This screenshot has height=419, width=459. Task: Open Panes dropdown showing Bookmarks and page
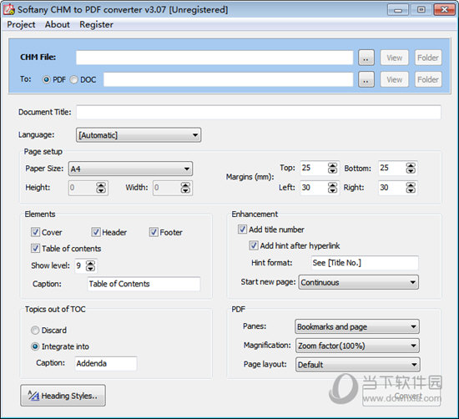point(357,326)
